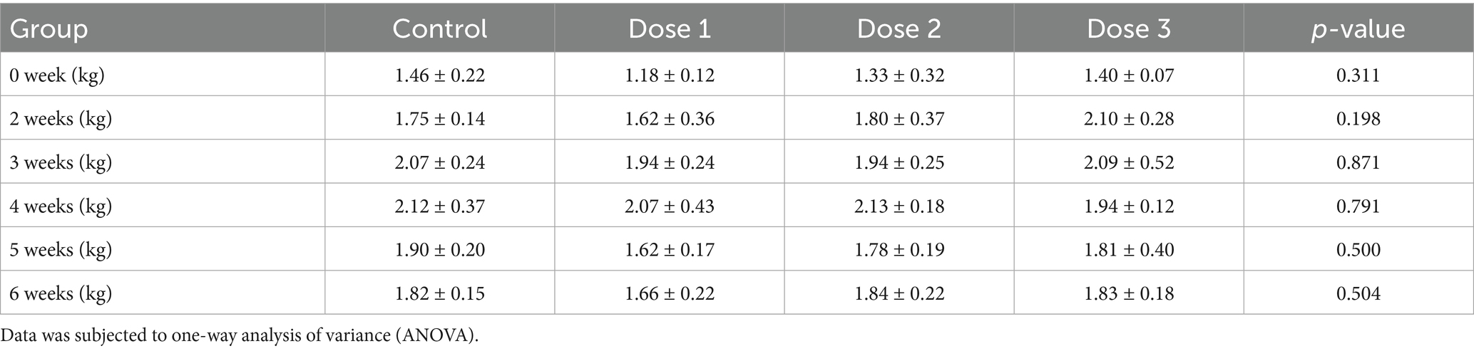Click the p-value column header
This screenshot has width=1474, height=351.
click(x=1358, y=29)
